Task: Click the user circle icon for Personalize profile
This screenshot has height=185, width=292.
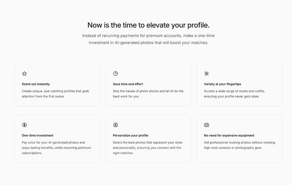Action: pyautogui.click(x=115, y=125)
